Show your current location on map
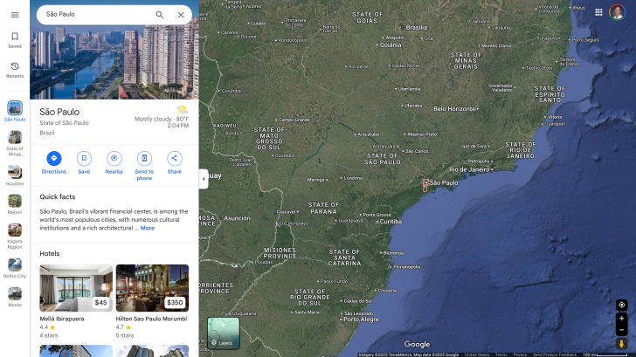Viewport: 636px width, 357px height. tap(621, 305)
